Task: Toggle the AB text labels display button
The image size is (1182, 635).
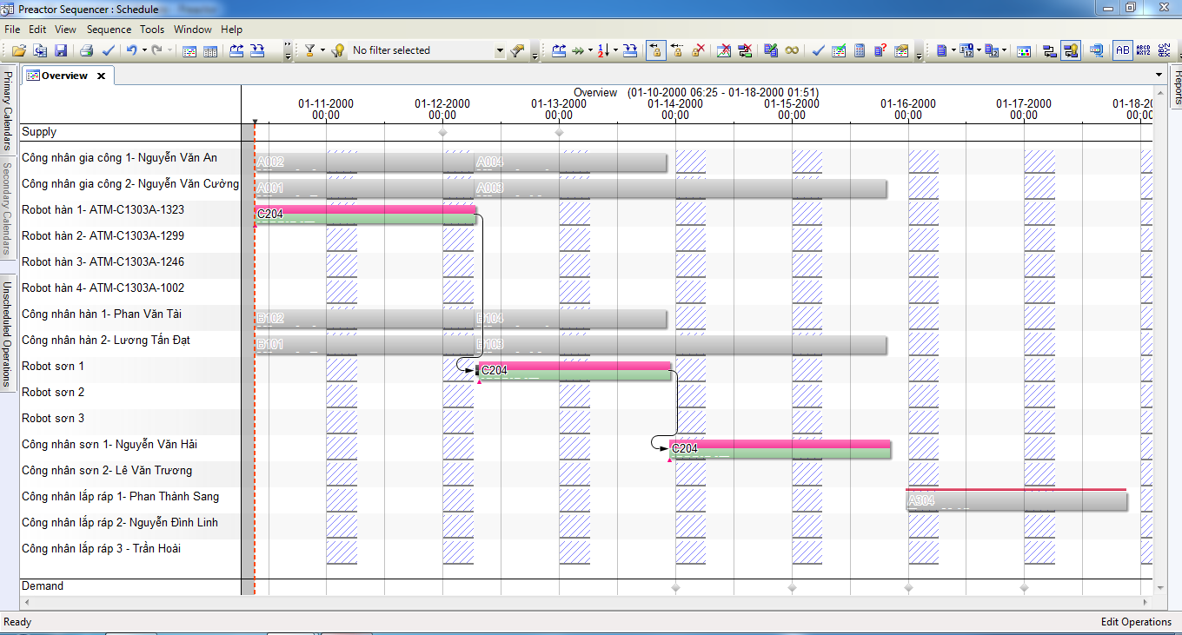Action: point(1123,51)
